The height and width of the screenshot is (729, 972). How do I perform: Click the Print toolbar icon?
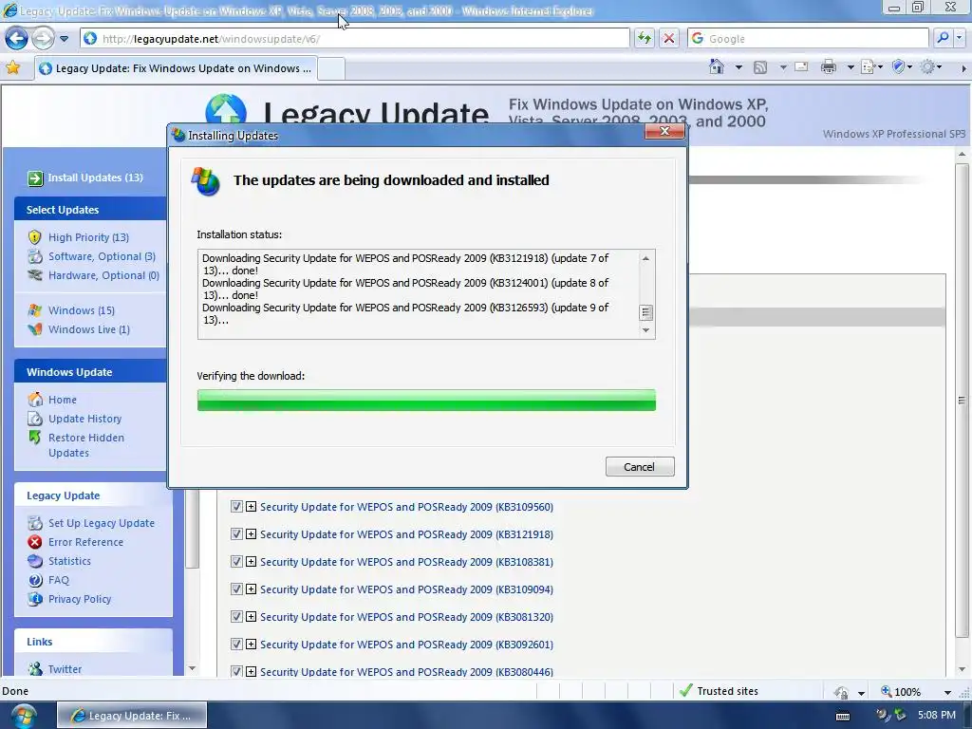(829, 67)
